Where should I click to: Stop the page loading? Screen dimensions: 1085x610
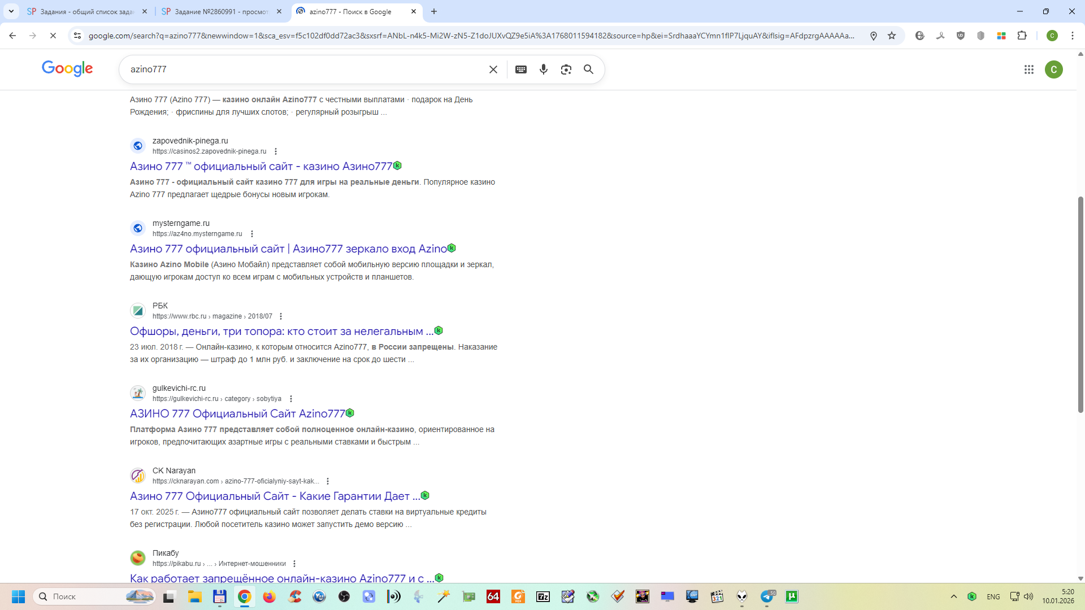tap(53, 36)
